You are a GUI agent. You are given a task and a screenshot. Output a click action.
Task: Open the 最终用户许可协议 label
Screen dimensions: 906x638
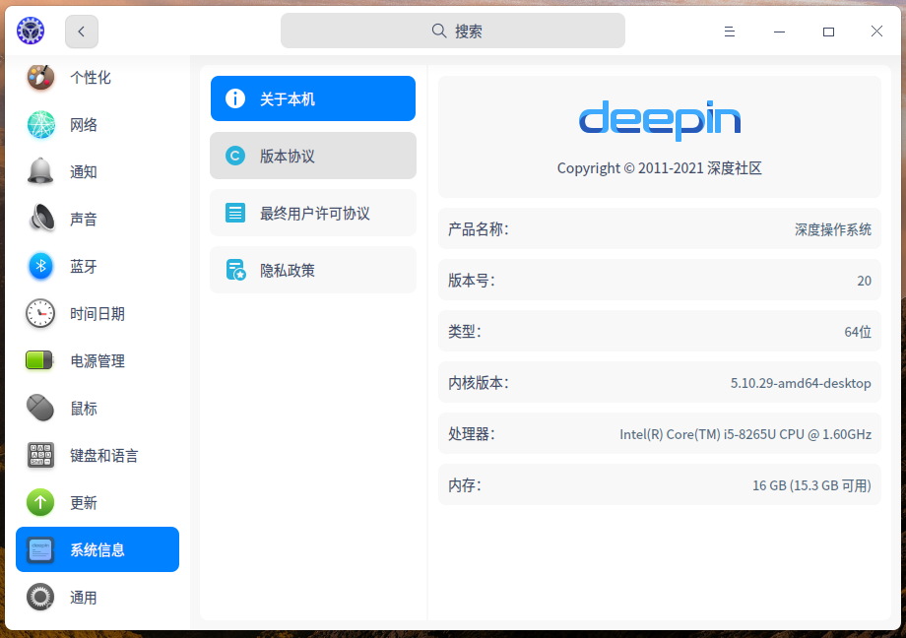pyautogui.click(x=315, y=214)
